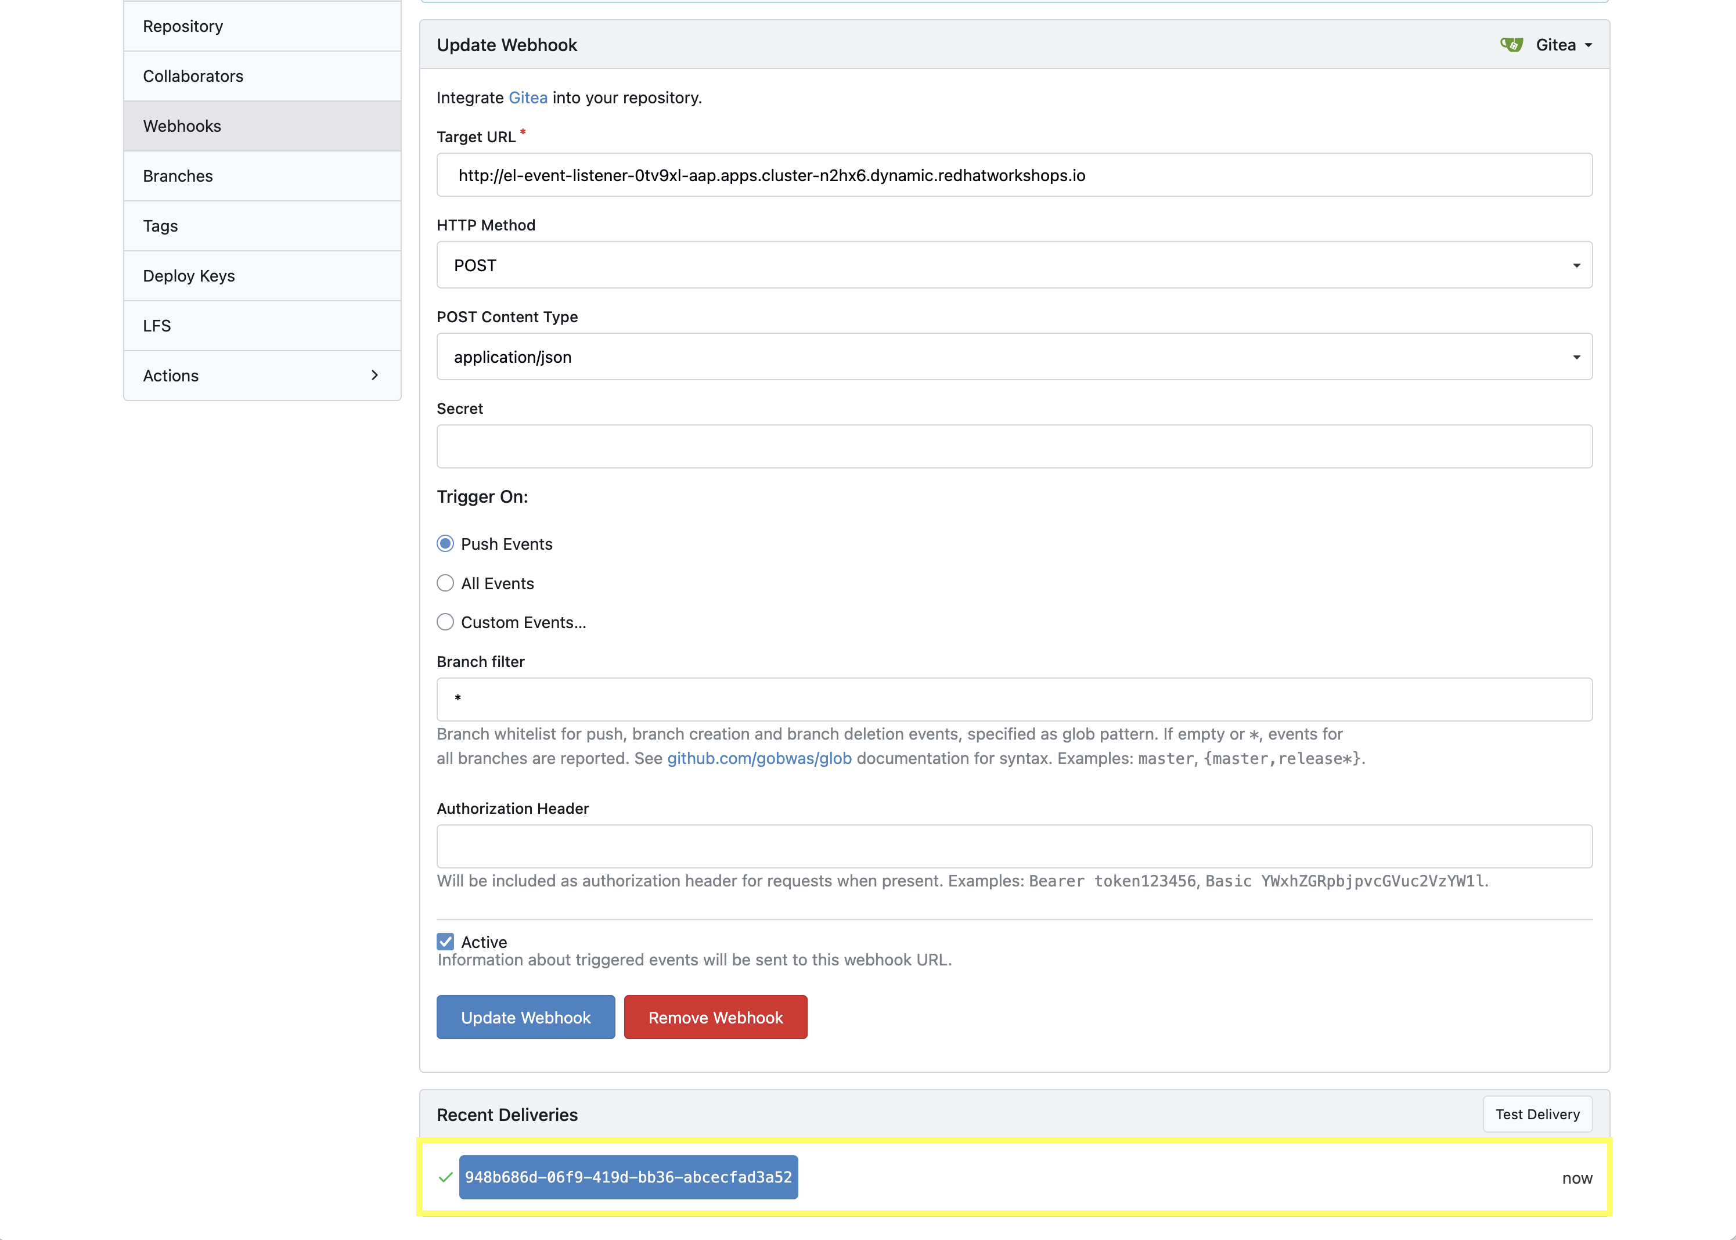Open the HTTP Method dropdown

(x=1575, y=265)
